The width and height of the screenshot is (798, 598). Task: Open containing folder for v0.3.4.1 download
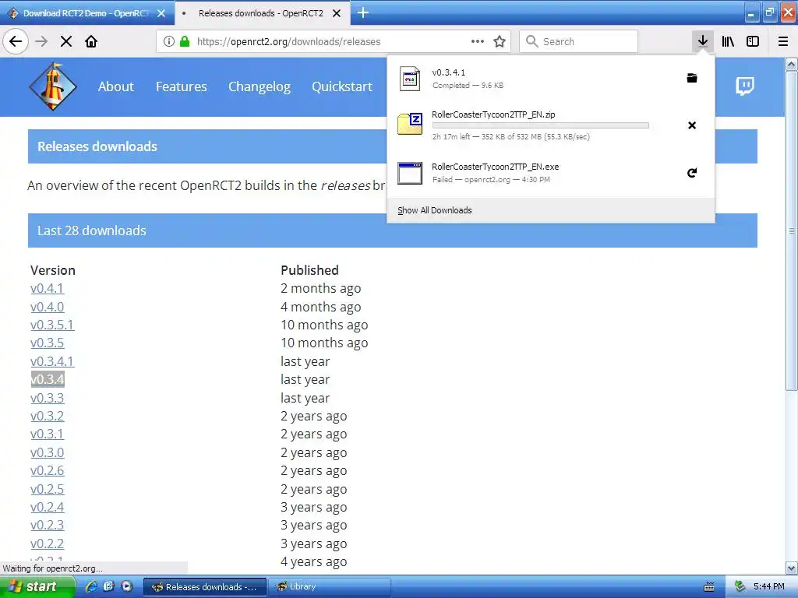pos(692,78)
